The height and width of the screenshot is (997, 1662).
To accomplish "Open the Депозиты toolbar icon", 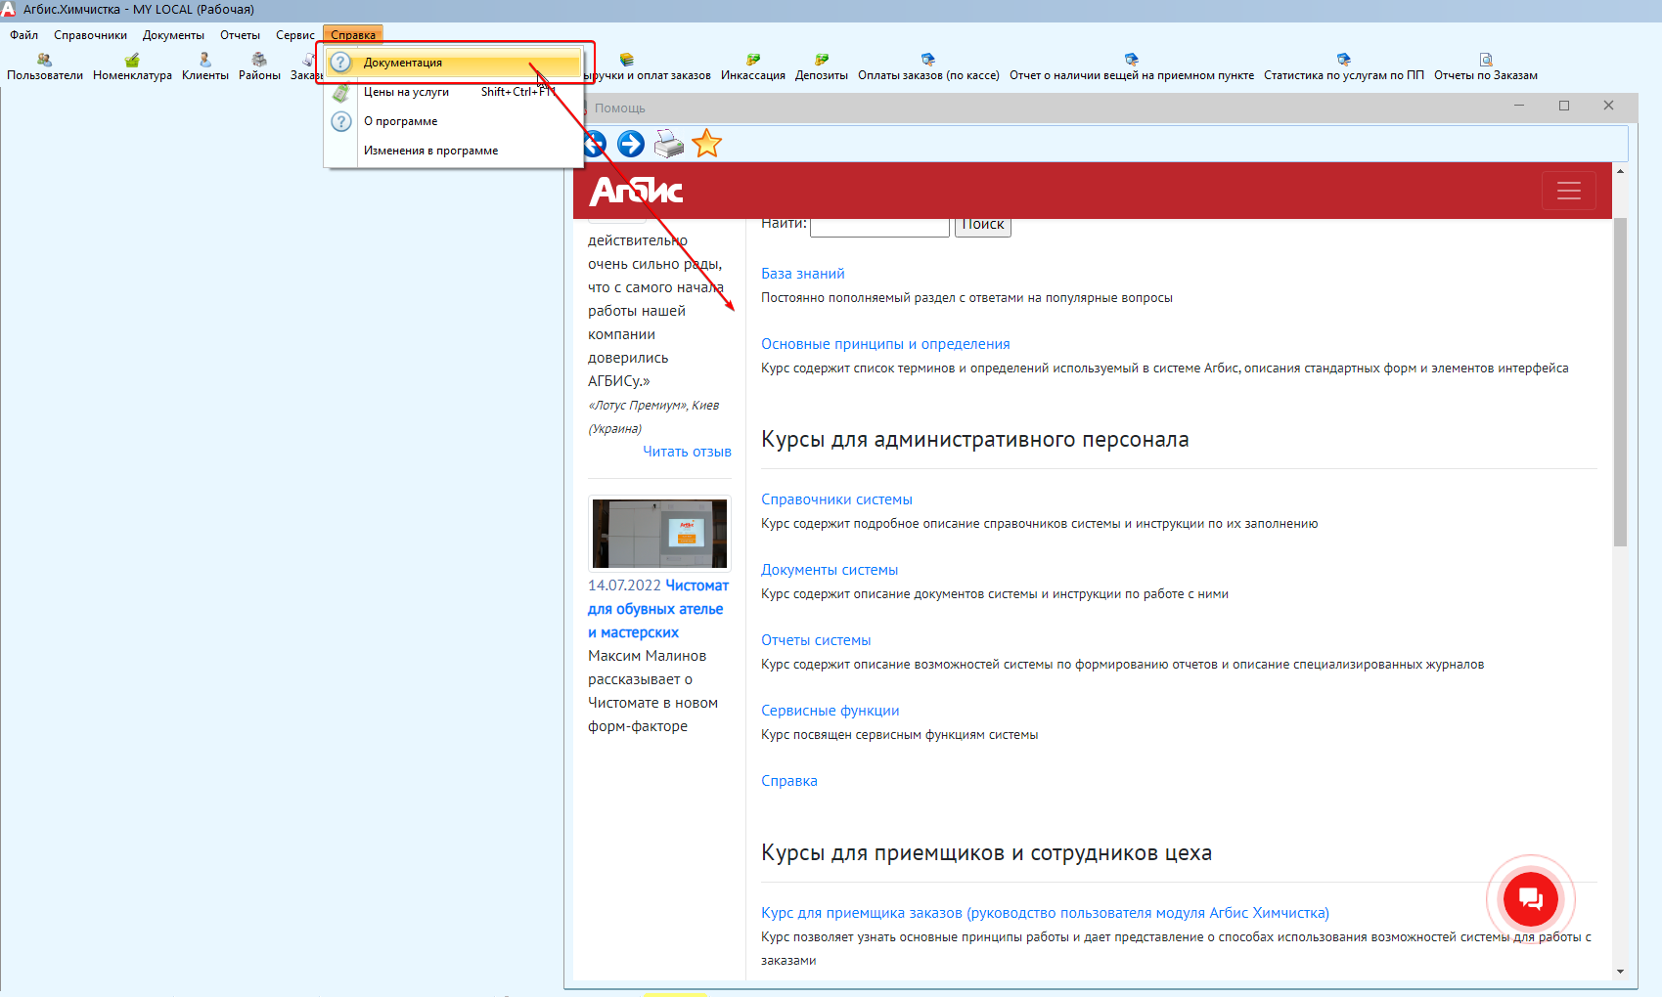I will click(822, 67).
